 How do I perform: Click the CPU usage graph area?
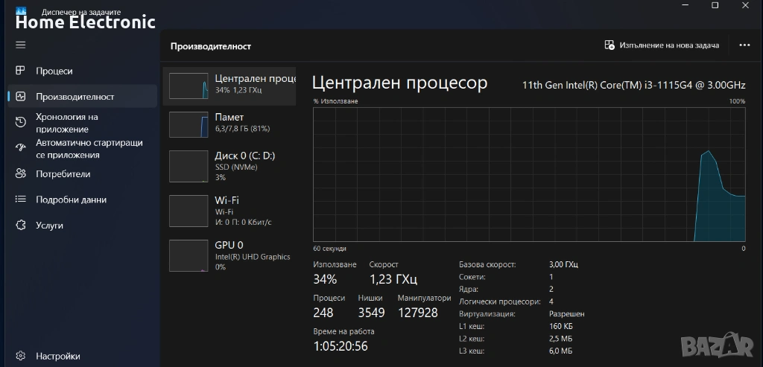pos(529,174)
